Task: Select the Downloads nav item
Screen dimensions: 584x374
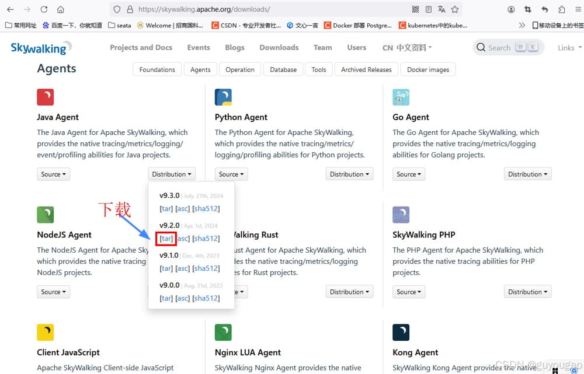Action: (x=279, y=47)
